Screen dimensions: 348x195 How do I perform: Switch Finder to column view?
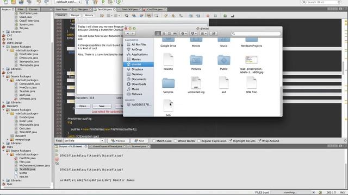[169, 34]
